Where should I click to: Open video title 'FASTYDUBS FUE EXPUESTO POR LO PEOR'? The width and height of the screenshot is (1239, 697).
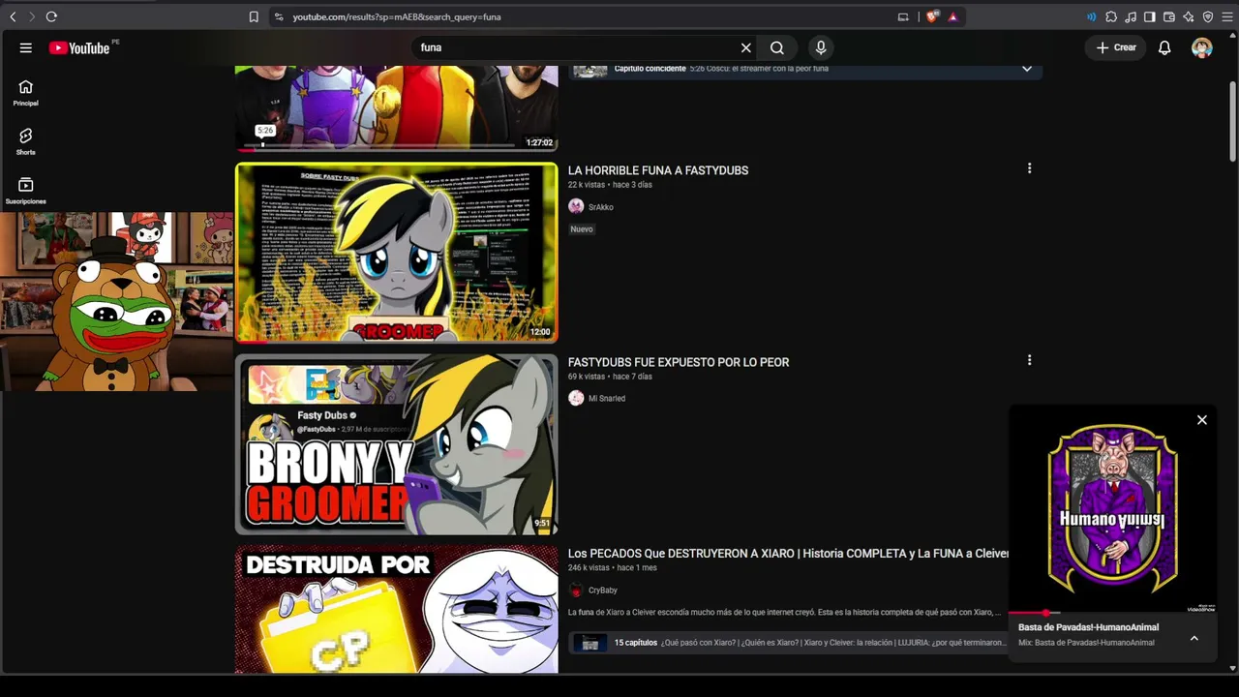(679, 362)
